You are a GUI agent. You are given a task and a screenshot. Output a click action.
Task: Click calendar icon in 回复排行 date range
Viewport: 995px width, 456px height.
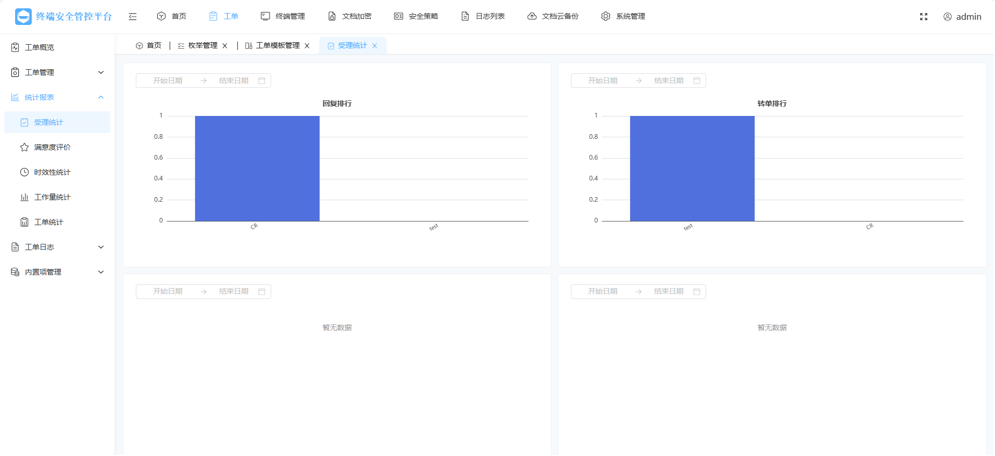click(x=262, y=81)
